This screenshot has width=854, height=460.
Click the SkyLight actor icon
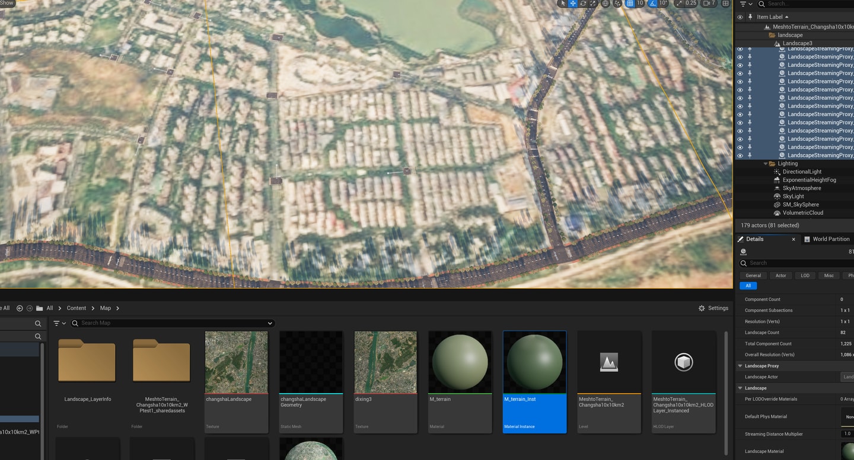pos(777,197)
